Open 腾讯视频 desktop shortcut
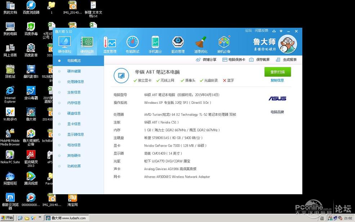The width and height of the screenshot is (355, 222). pyautogui.click(x=31, y=178)
